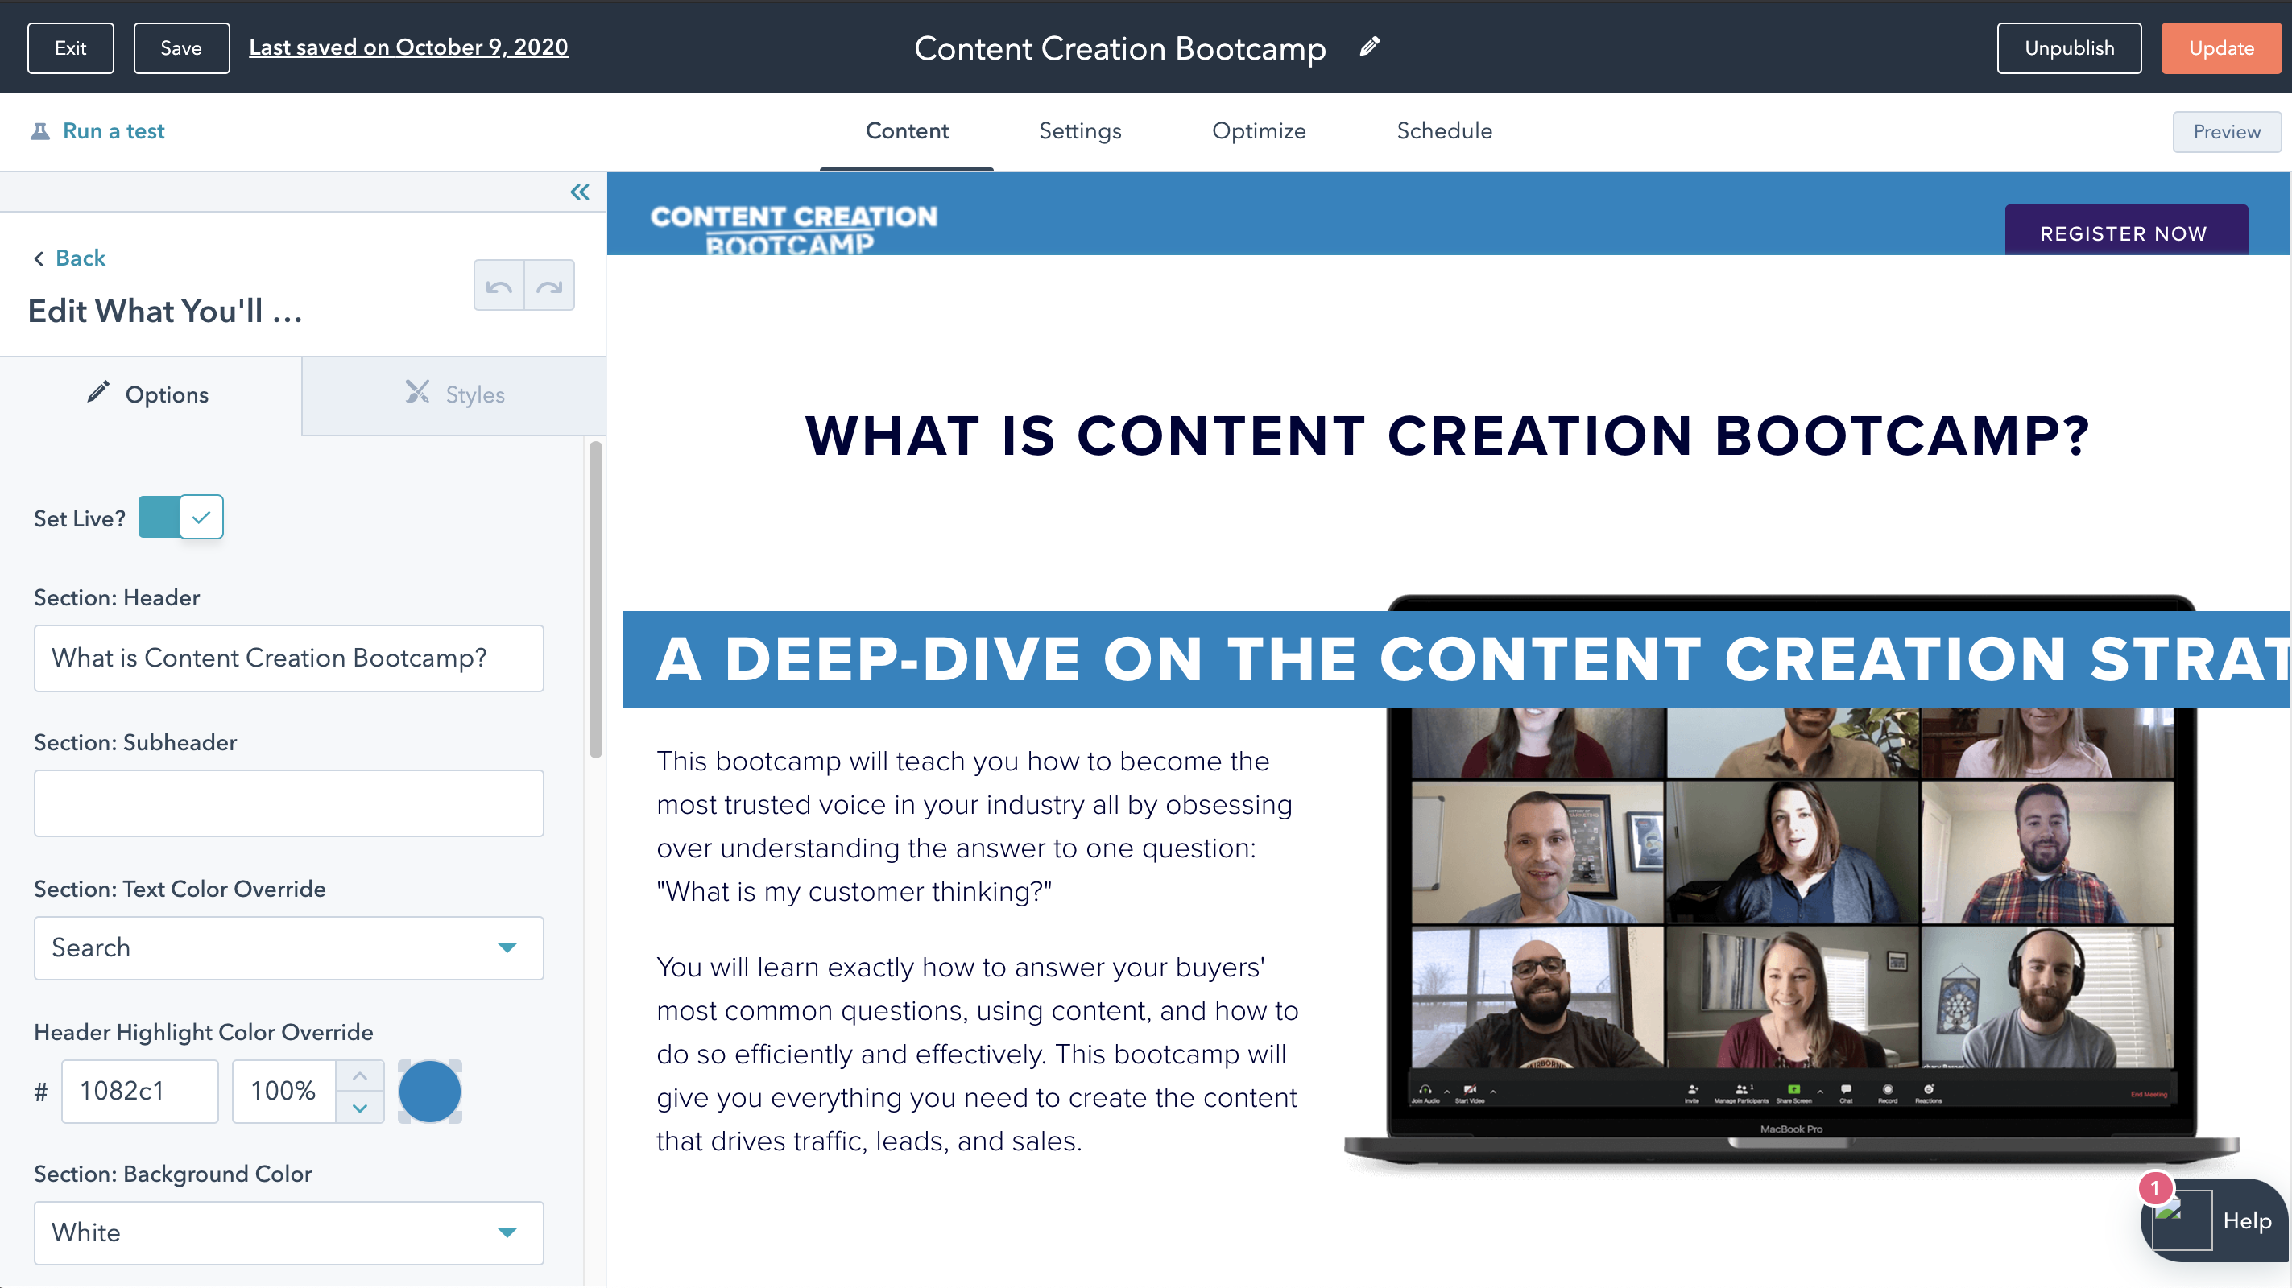The image size is (2292, 1288).
Task: Click the Unpublish button
Action: (x=2069, y=48)
